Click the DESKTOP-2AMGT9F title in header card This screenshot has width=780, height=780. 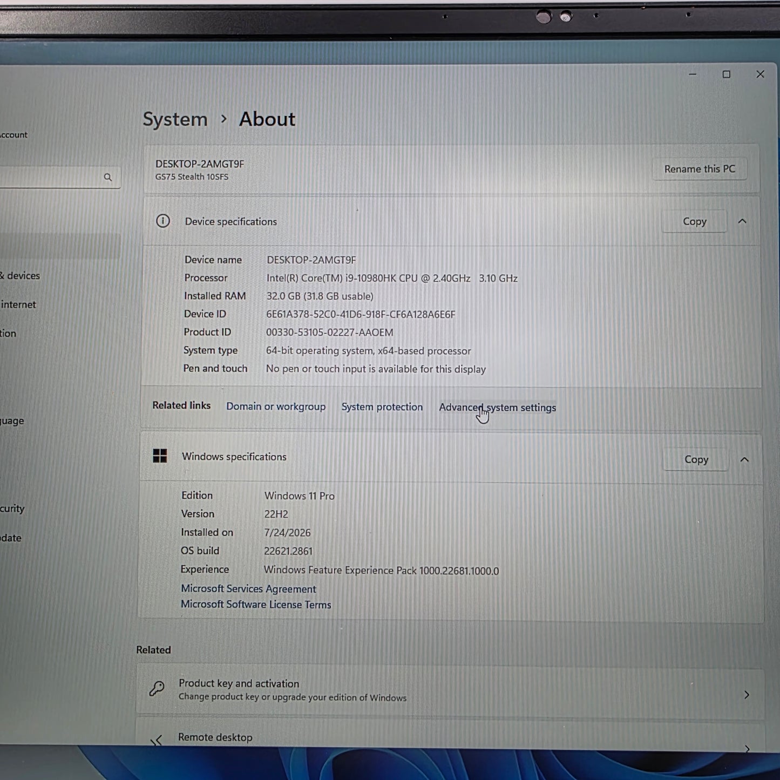[x=200, y=164]
